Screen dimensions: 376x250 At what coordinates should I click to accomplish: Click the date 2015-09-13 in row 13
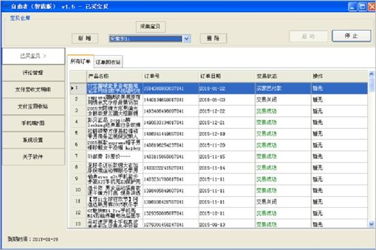tap(212, 225)
